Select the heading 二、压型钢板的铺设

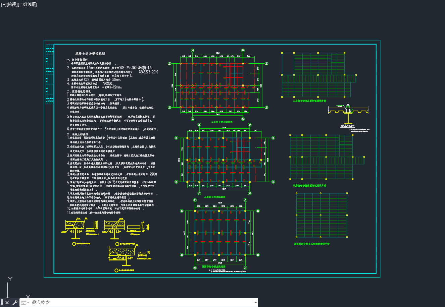pyautogui.click(x=79, y=91)
